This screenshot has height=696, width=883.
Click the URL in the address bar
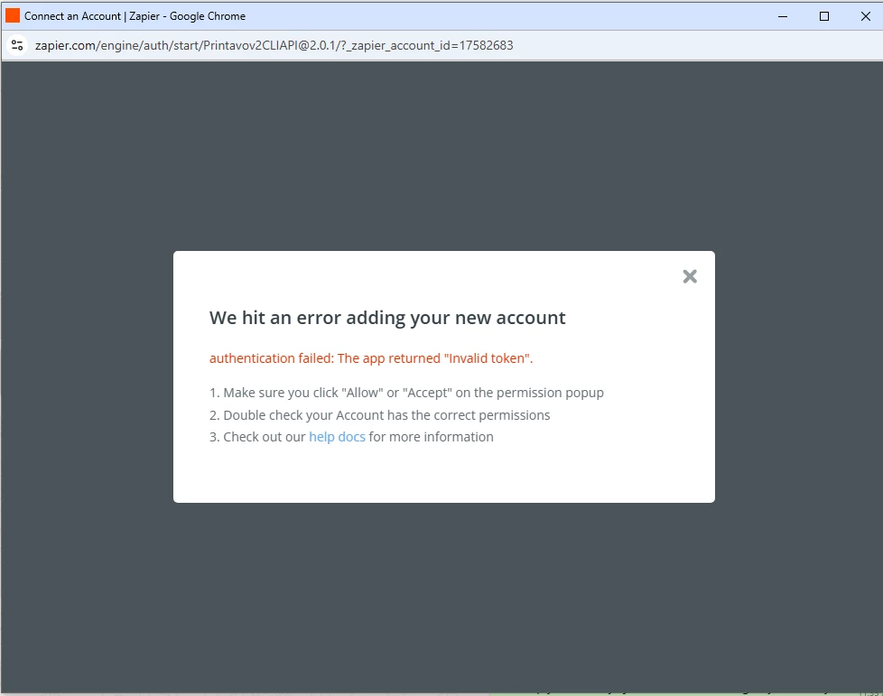(274, 45)
